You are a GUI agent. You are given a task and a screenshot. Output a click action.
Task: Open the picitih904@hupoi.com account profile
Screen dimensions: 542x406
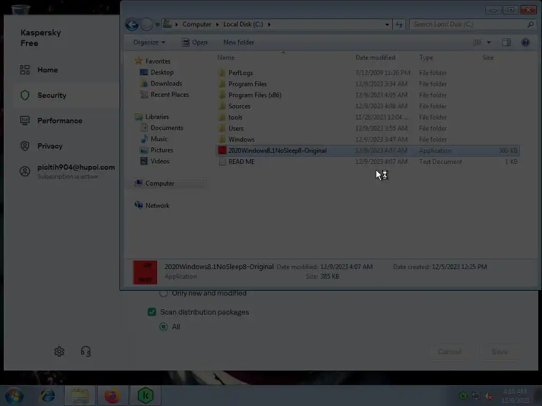click(x=76, y=167)
